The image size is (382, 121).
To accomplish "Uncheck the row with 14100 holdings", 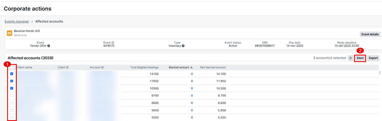I will (x=12, y=74).
